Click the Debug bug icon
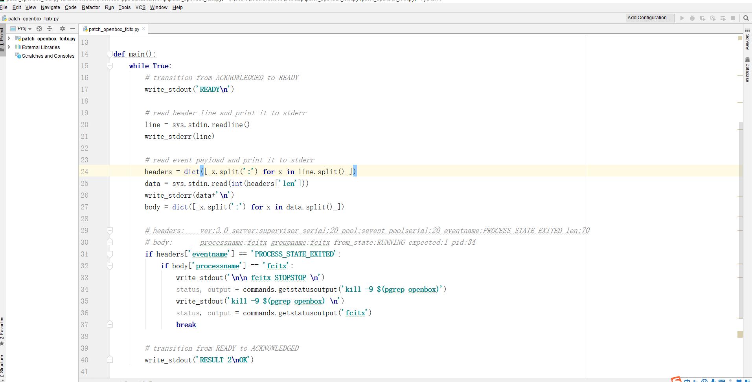 (692, 18)
